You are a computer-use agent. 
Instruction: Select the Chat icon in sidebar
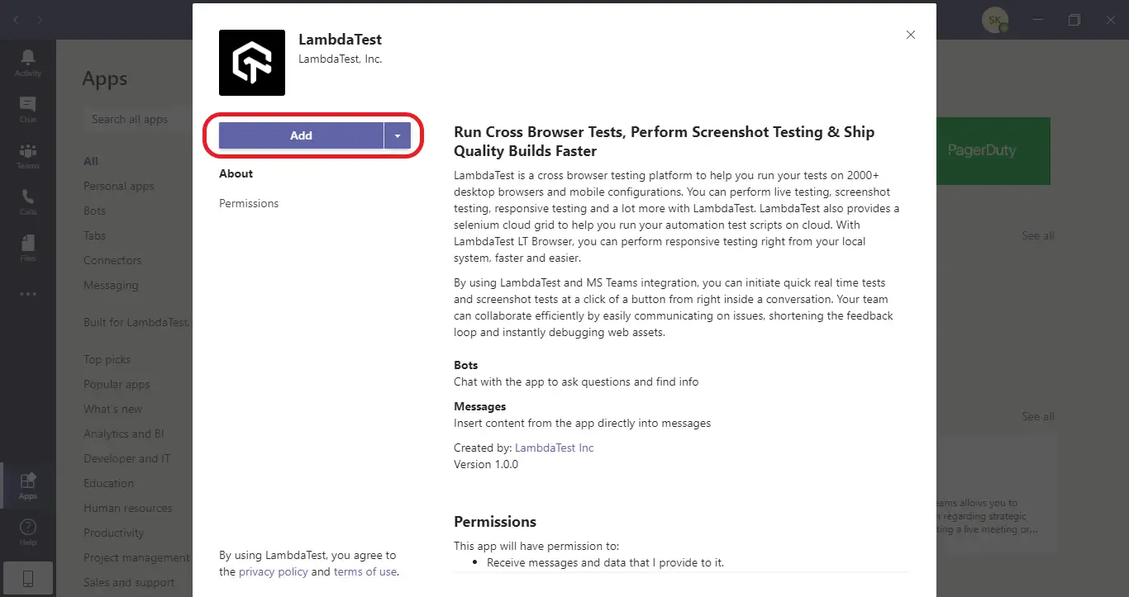pos(27,107)
